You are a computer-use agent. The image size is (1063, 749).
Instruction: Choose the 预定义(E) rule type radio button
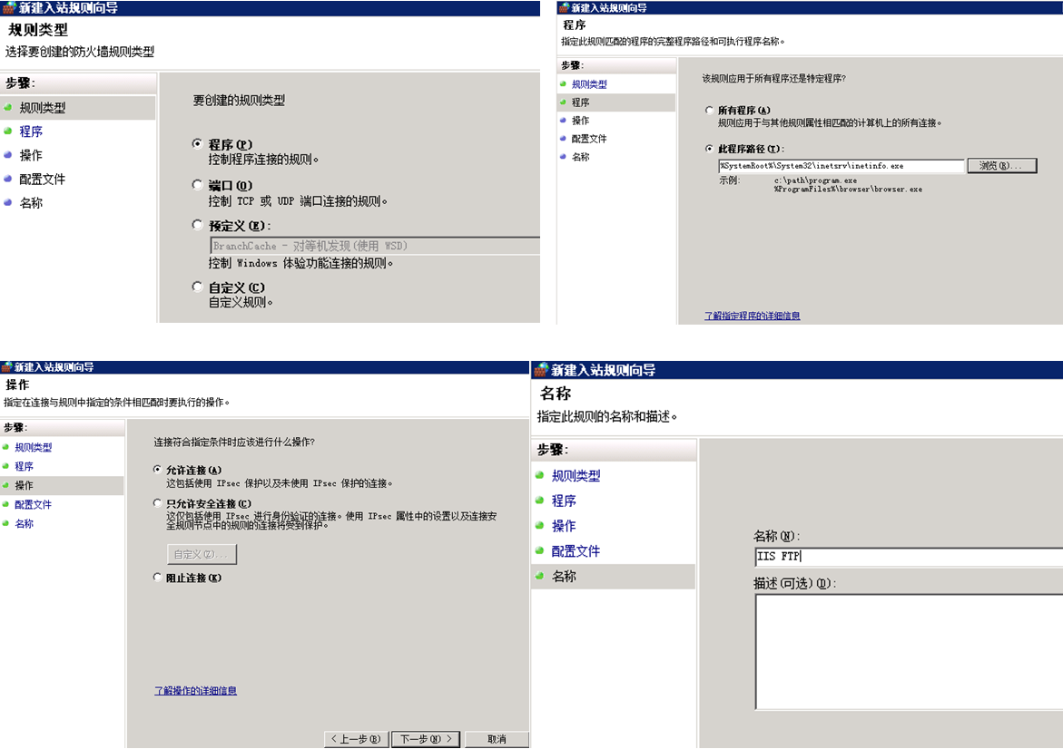pos(198,225)
